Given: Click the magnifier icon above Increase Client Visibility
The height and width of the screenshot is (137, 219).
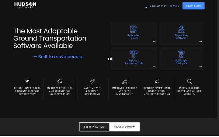Looking at the screenshot, I should [189, 81].
